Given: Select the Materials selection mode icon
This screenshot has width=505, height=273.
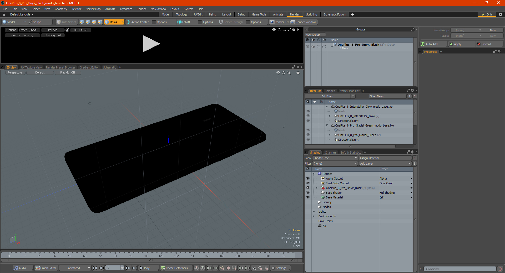Looking at the screenshot, I should [100, 22].
